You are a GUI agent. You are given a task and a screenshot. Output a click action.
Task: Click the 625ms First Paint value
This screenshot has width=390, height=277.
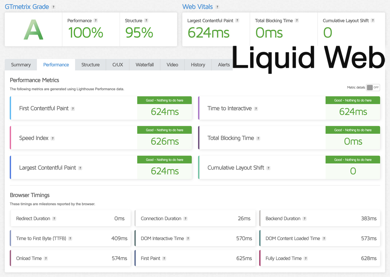244,258
